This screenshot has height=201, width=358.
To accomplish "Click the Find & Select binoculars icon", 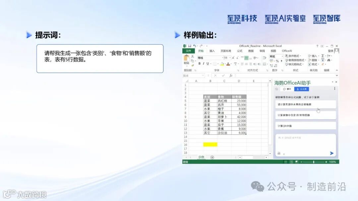I will pos(329,60).
